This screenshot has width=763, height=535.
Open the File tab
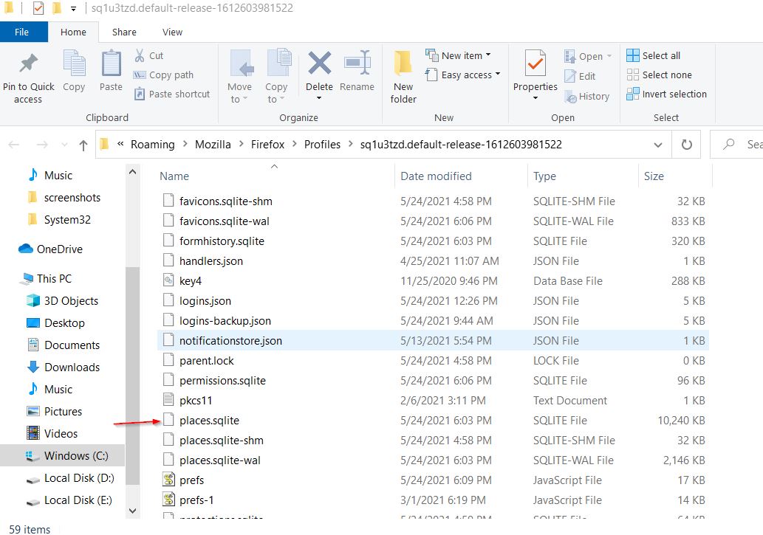click(x=22, y=32)
